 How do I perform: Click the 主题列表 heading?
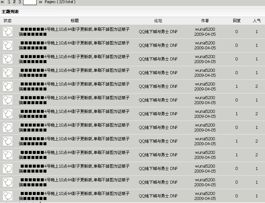tap(10, 12)
